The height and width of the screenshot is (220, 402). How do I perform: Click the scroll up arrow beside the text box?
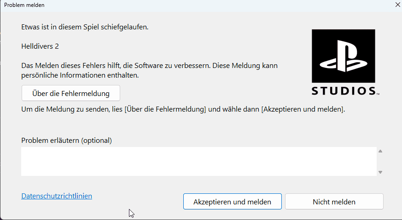tap(380, 151)
